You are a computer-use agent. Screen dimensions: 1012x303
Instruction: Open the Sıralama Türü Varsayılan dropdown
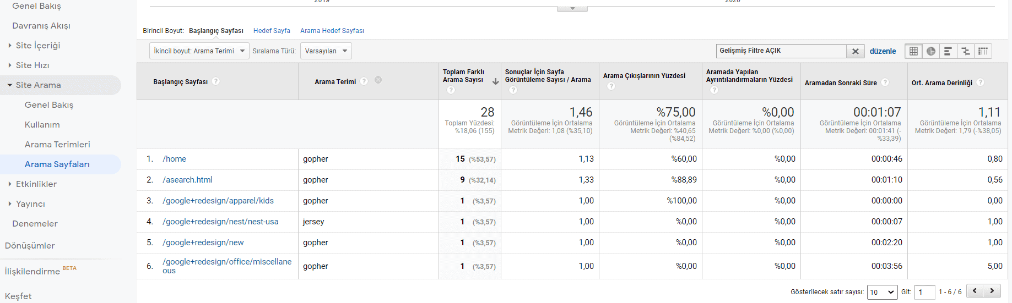(x=326, y=51)
